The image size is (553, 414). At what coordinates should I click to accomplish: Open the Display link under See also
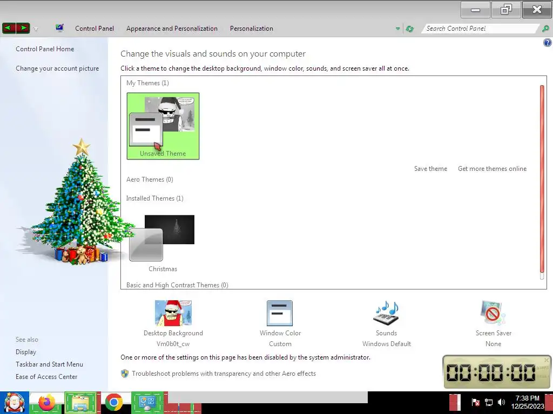(26, 352)
